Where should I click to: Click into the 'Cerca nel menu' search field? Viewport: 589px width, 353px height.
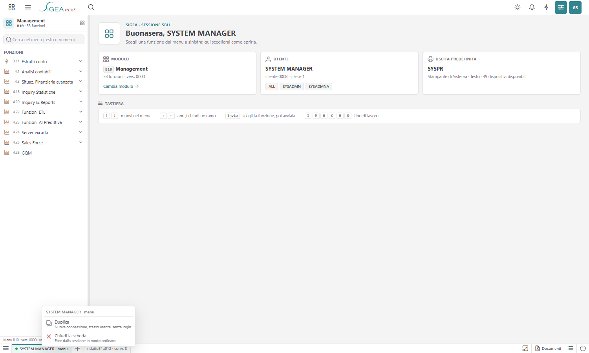pos(44,40)
